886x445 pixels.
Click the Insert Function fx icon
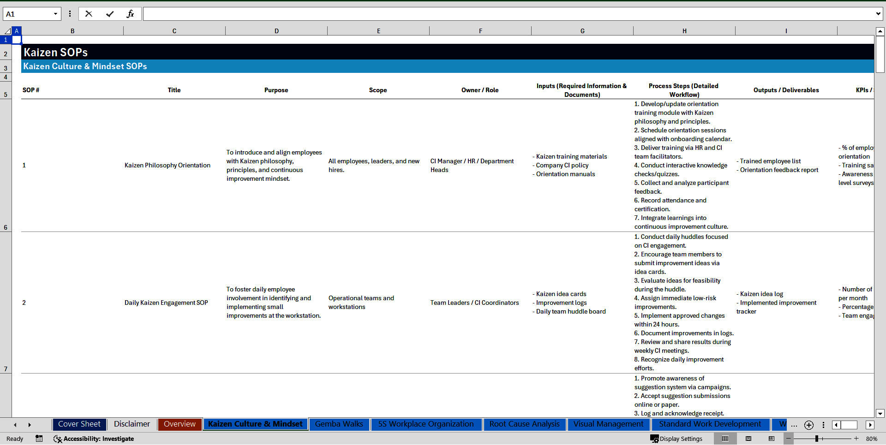point(130,14)
